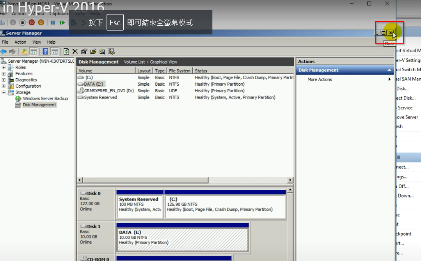Click the Explore magnifier icon in toolbar
The height and width of the screenshot is (261, 421).
click(102, 51)
